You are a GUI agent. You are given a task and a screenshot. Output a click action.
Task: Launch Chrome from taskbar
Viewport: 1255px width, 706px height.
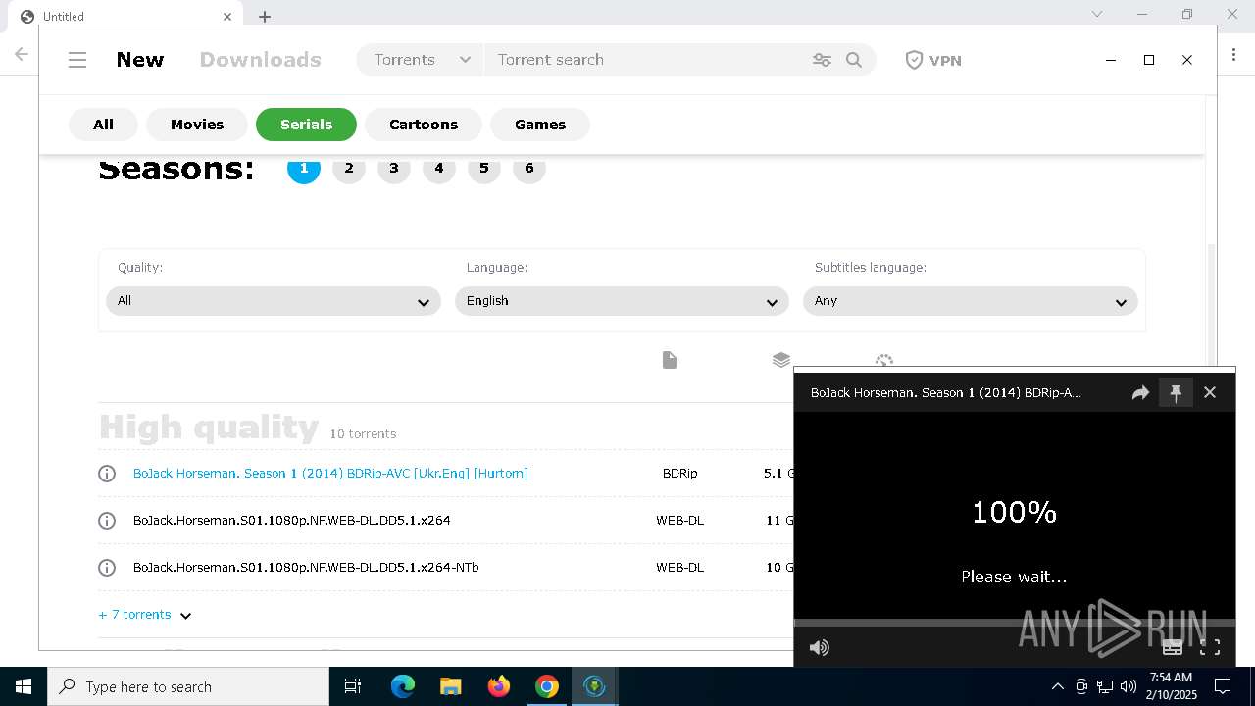pos(547,686)
